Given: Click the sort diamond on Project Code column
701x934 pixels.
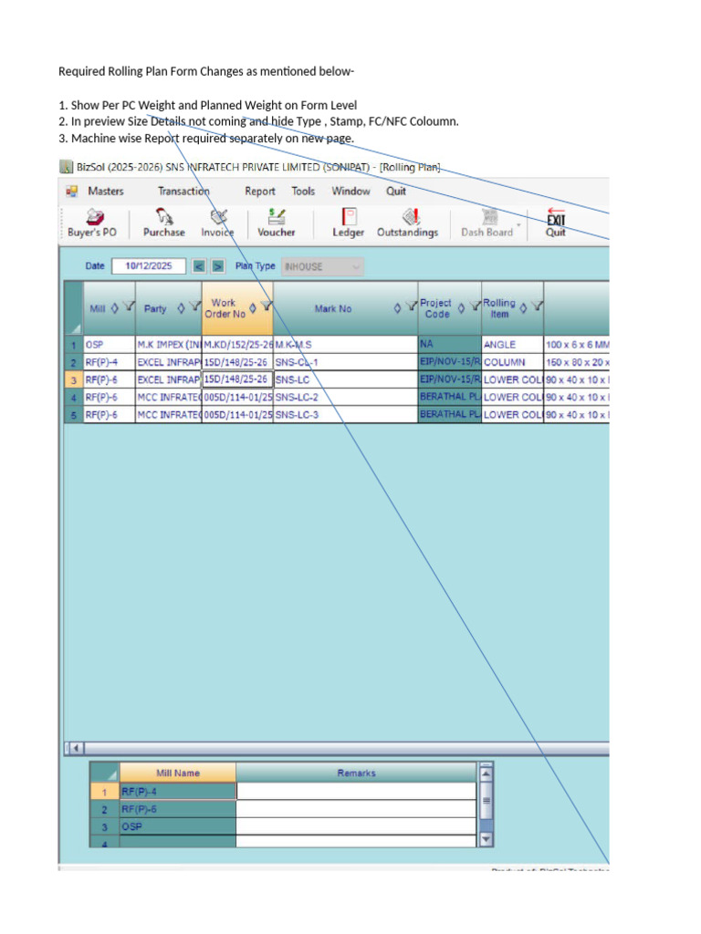Looking at the screenshot, I should tap(461, 308).
